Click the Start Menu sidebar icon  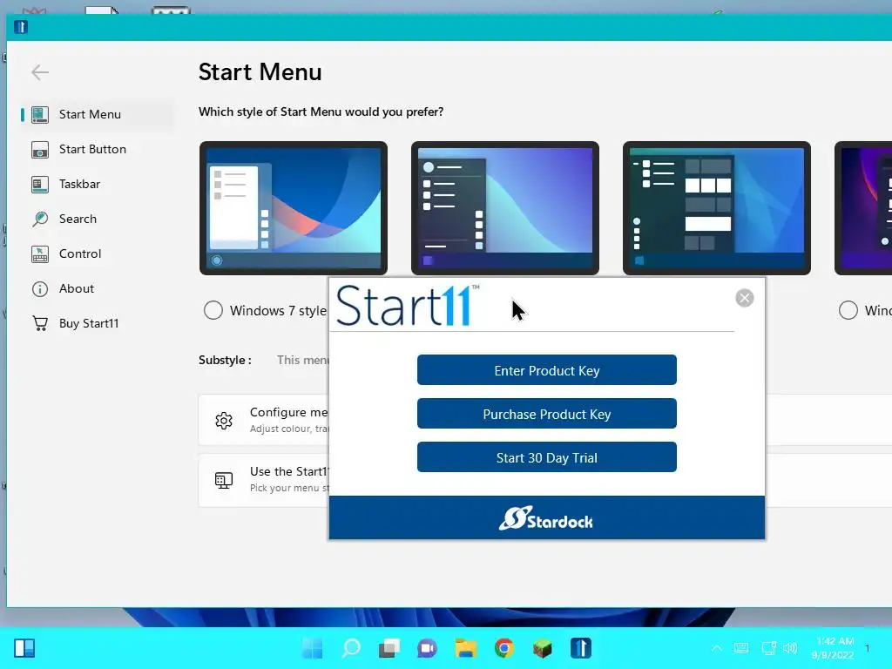point(40,114)
